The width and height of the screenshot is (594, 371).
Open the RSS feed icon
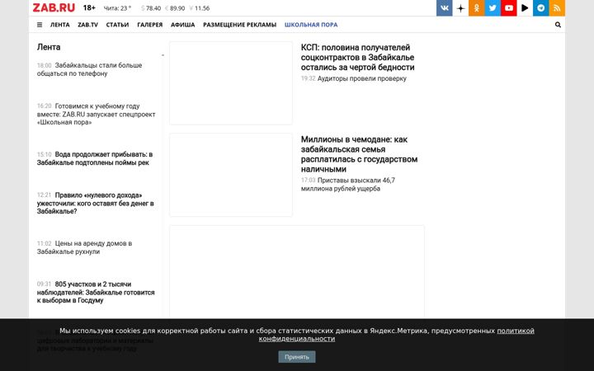(557, 7)
